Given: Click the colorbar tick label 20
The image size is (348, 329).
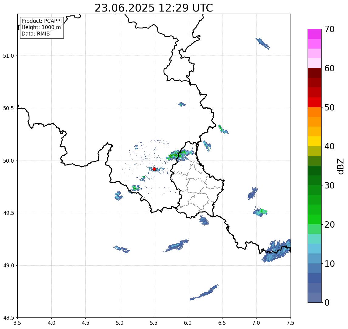Looking at the screenshot, I should pyautogui.click(x=329, y=225).
